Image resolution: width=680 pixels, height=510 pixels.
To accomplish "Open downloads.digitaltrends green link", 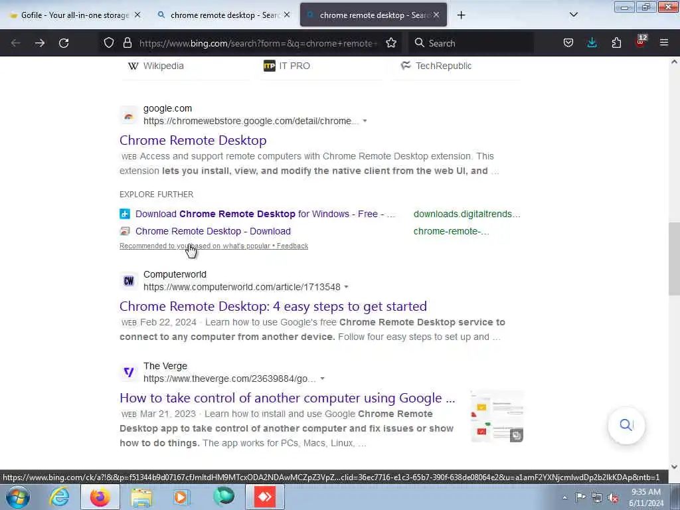I will pyautogui.click(x=467, y=214).
